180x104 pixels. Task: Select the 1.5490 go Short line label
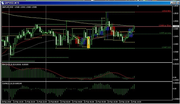point(165,25)
